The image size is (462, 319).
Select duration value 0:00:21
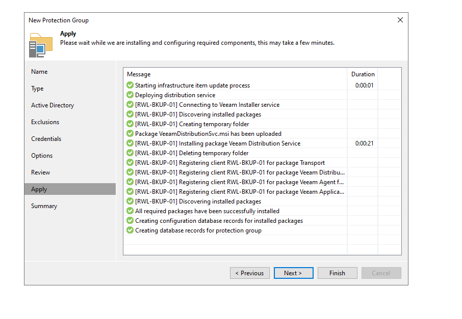(364, 143)
